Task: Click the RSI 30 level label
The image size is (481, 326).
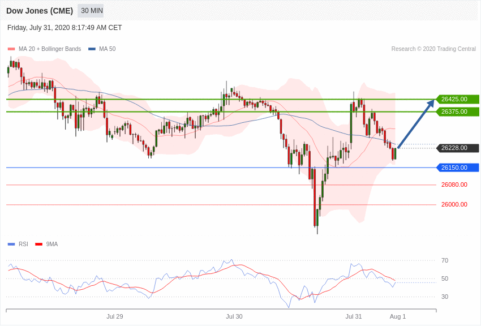Action: [x=445, y=297]
